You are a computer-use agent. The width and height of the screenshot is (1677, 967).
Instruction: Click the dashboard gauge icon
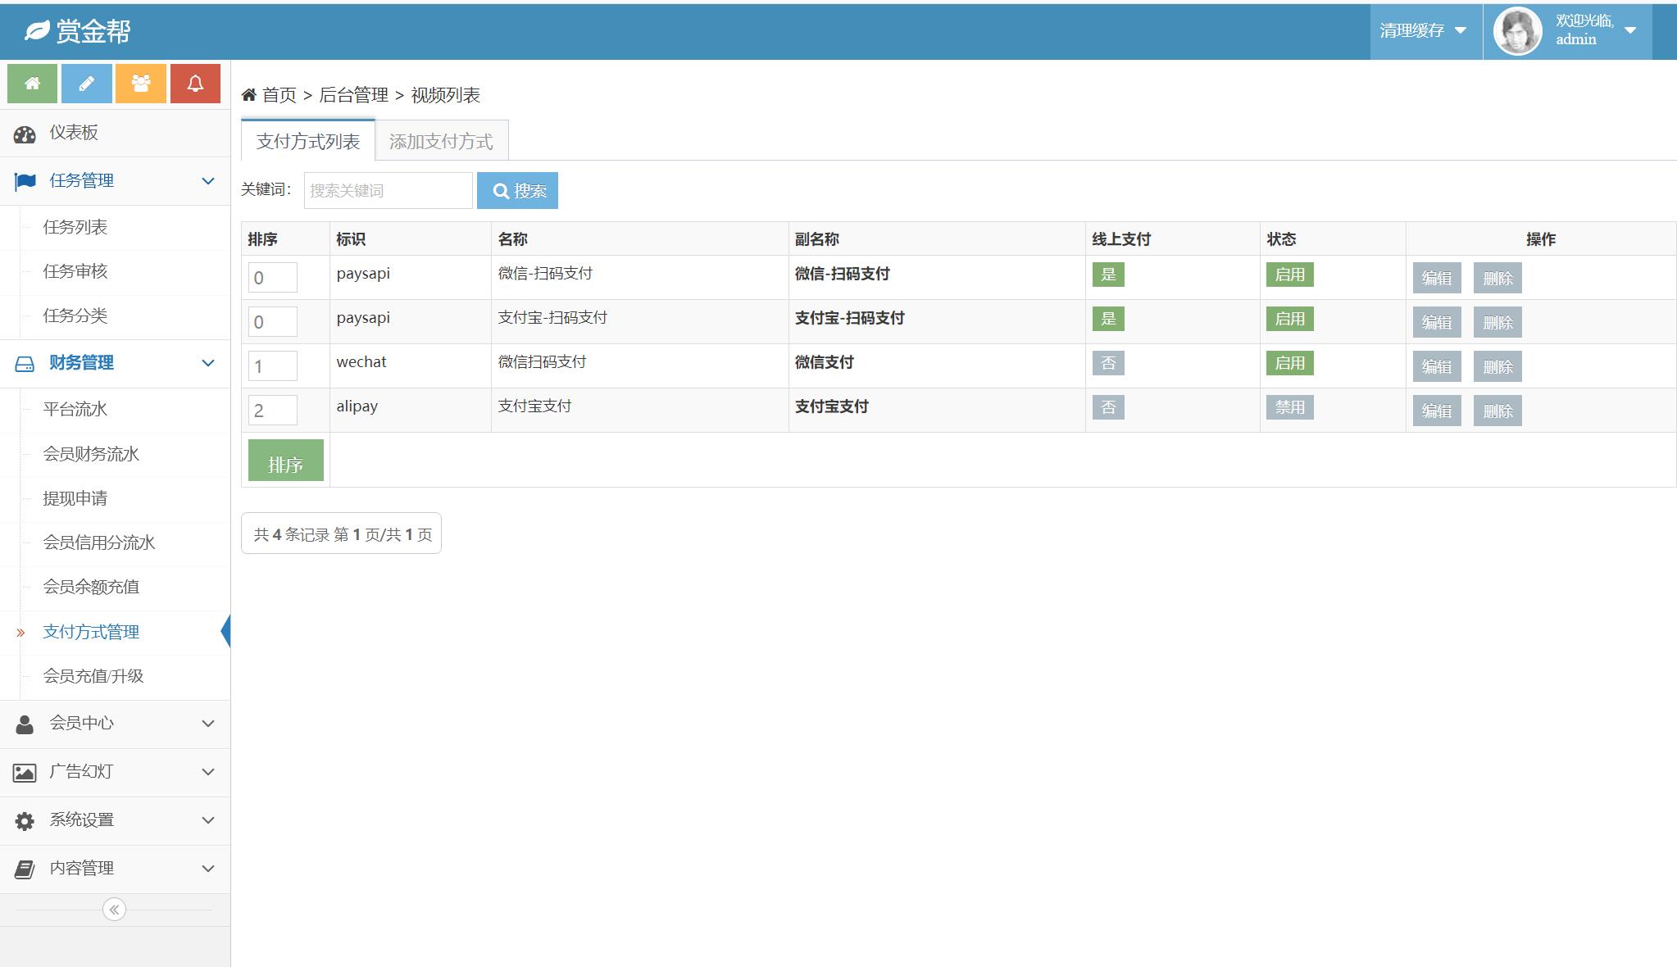click(x=25, y=134)
